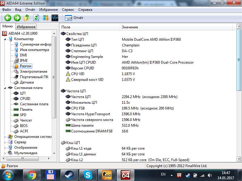Viewport: 242px width, 181px height.
Task: Open the Справка menu
Action: click(x=85, y=10)
